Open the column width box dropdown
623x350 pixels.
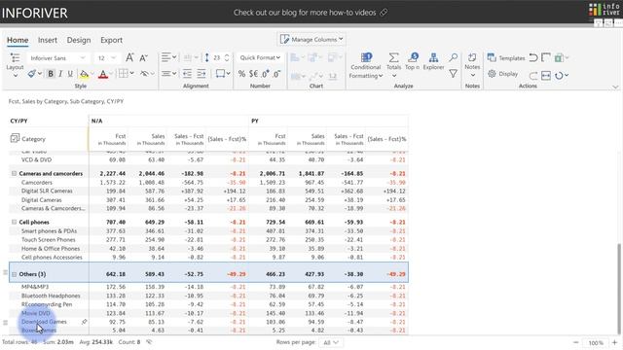[x=223, y=74]
